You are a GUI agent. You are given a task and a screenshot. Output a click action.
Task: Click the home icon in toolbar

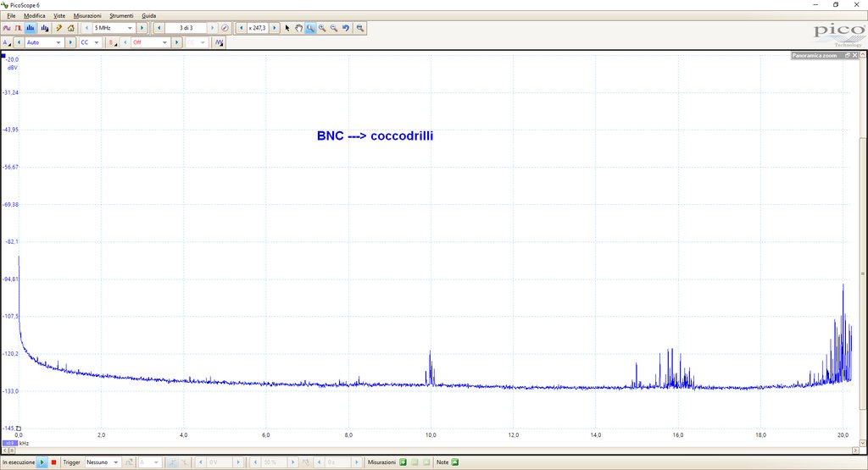71,28
